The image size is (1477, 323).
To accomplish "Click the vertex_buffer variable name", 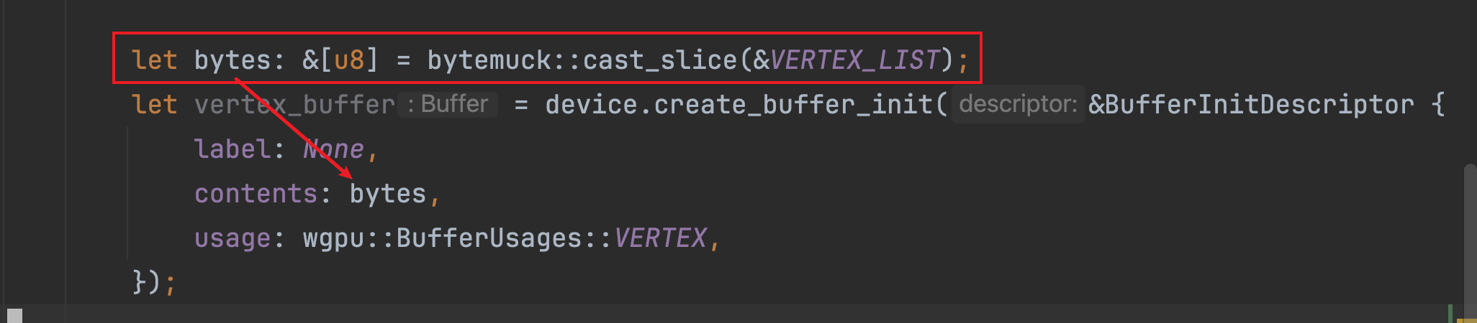I will (x=294, y=105).
